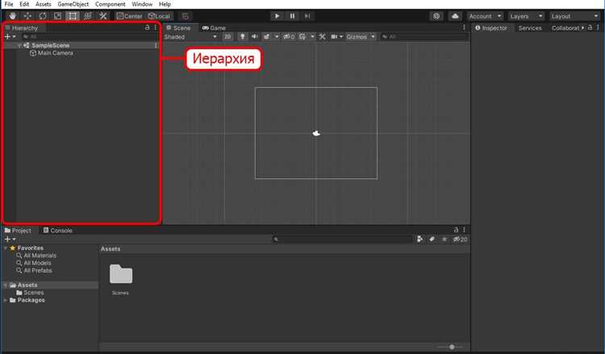The height and width of the screenshot is (354, 605).
Task: Search by label icon in Project
Action: 432,239
